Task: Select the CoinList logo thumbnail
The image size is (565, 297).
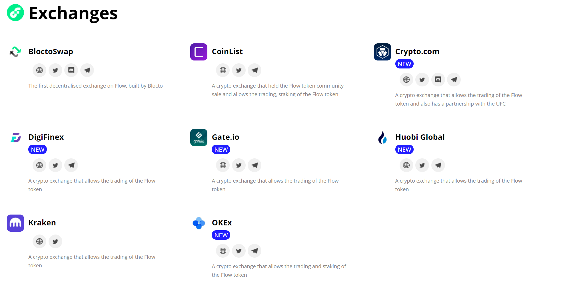Action: pos(199,52)
